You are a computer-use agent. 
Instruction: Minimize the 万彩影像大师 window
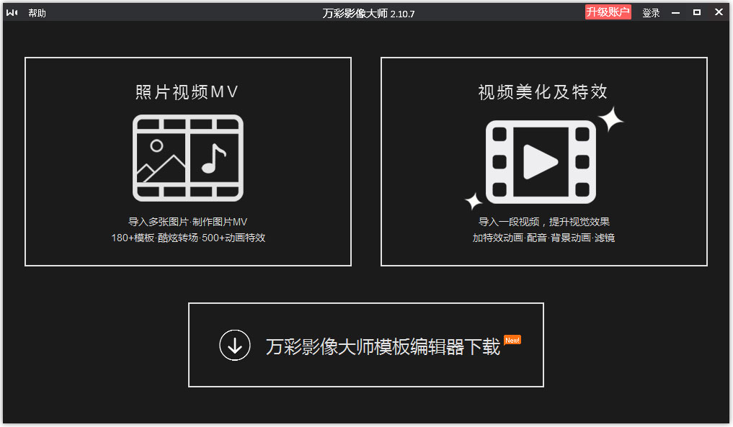point(675,13)
